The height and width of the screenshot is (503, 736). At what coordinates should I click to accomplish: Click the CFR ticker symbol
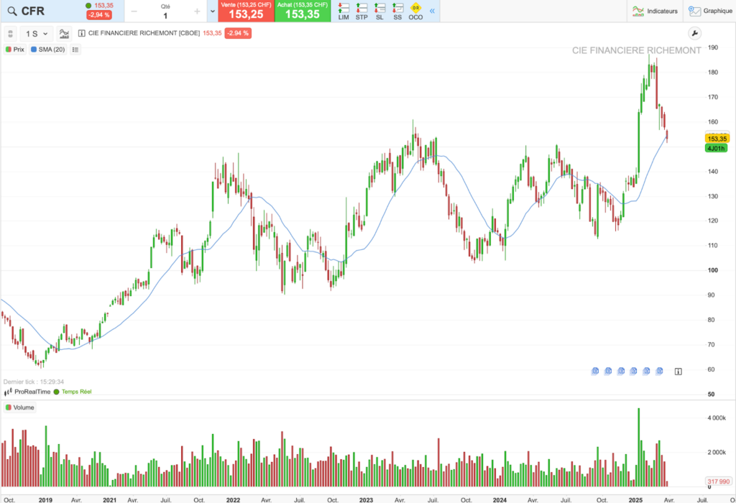pyautogui.click(x=33, y=11)
